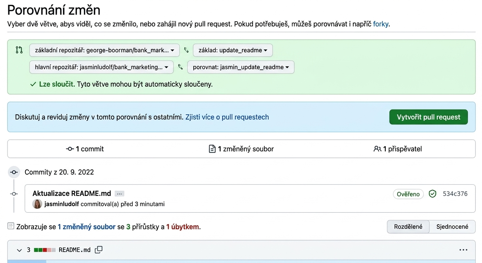Click the contributors people icon
The height and width of the screenshot is (263, 482).
[377, 149]
